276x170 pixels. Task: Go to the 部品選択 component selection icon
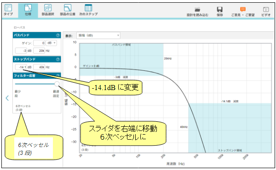click(x=48, y=10)
